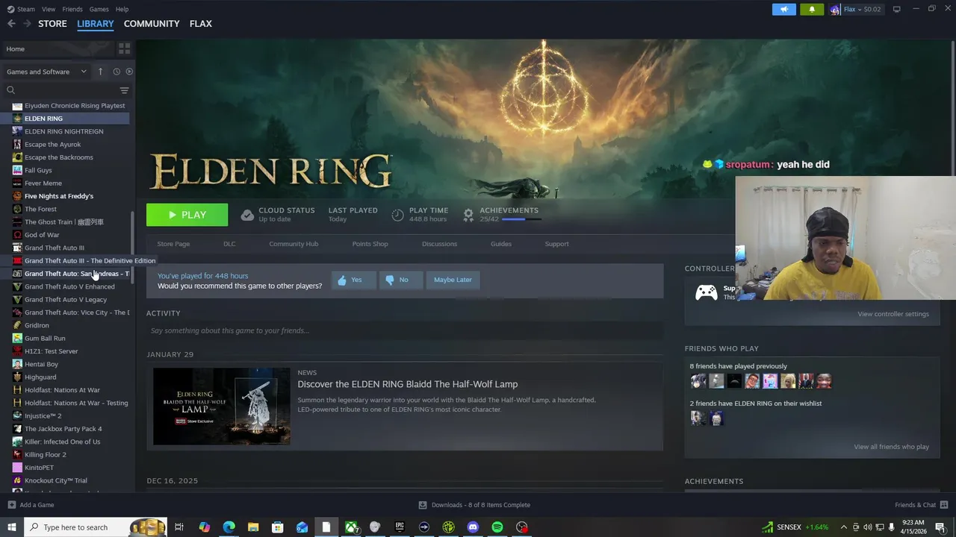Select The Jackbox Party Pack 4
The height and width of the screenshot is (537, 956).
point(63,429)
